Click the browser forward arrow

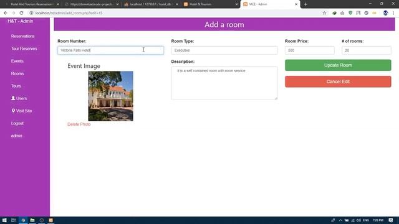pyautogui.click(x=13, y=13)
